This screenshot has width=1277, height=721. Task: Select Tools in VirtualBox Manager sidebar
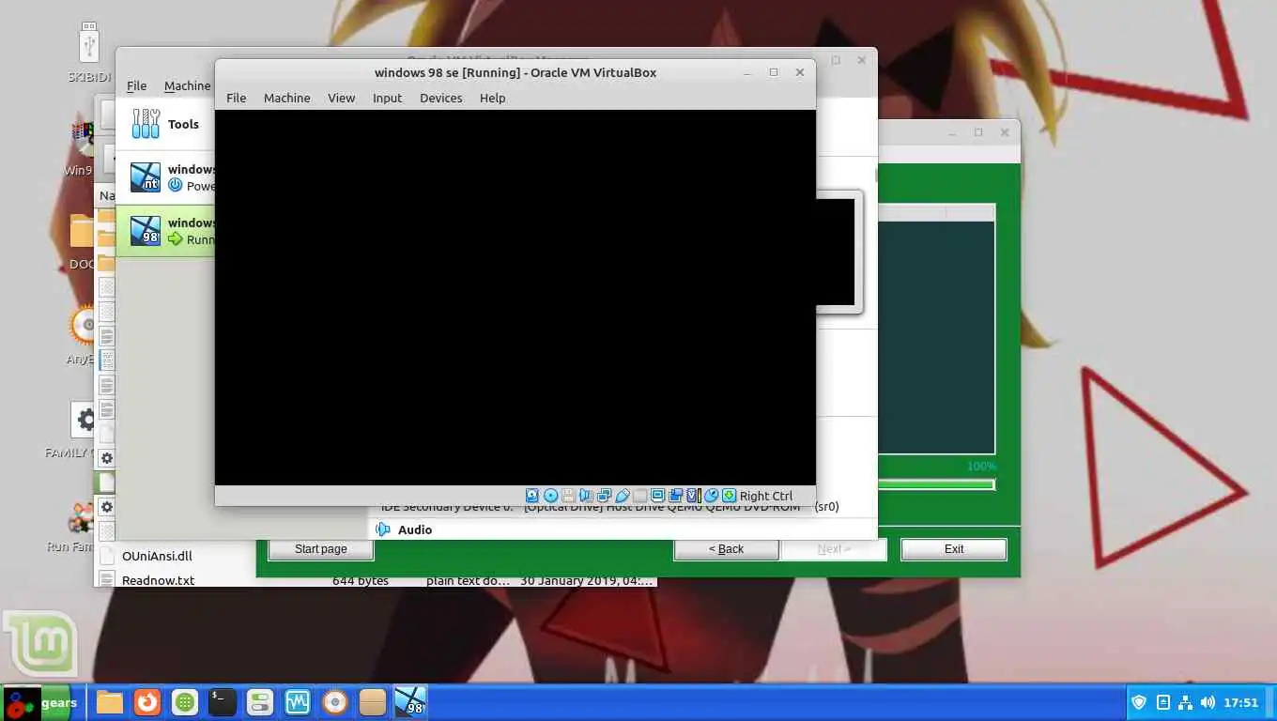[165, 124]
